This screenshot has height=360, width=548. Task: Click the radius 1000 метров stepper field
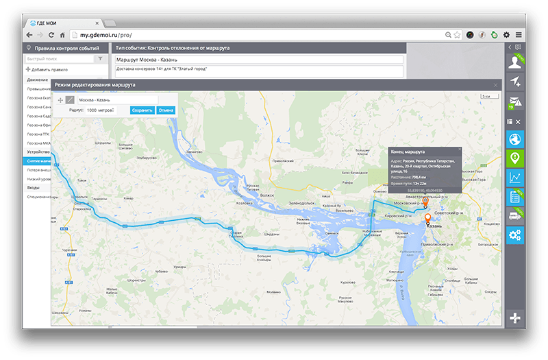click(x=101, y=110)
